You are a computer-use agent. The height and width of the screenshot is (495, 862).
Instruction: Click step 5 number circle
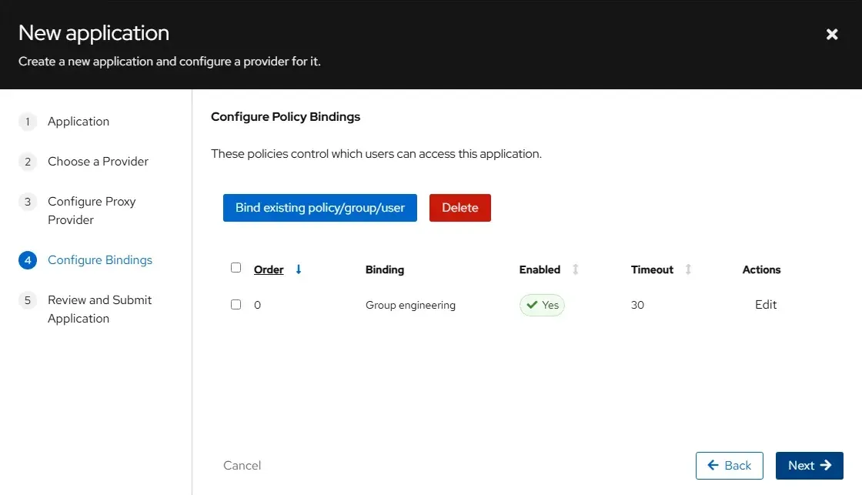tap(28, 300)
